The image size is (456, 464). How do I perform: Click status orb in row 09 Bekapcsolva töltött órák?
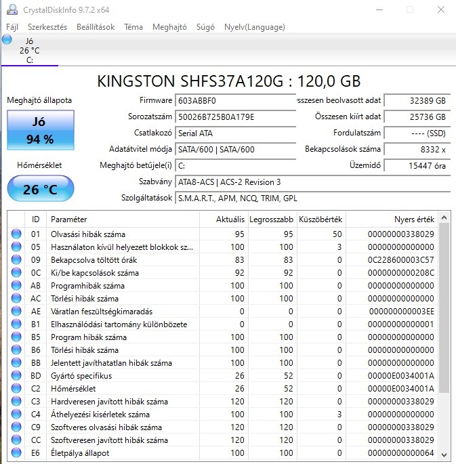pos(16,259)
